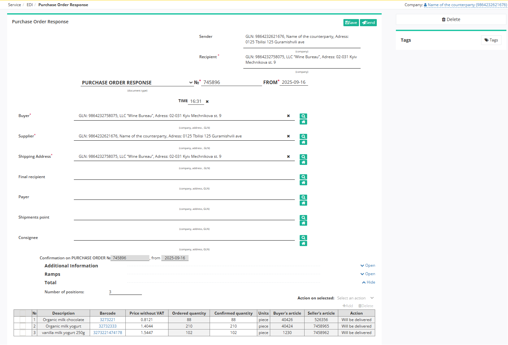
Task: Click the confirmation from date field
Action: (175, 258)
